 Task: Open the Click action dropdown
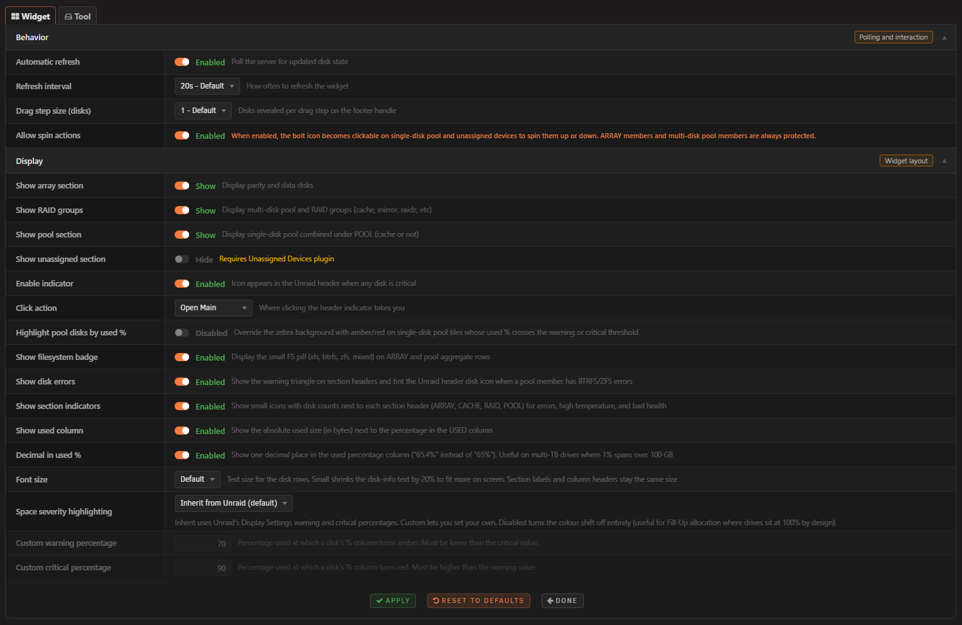click(213, 308)
